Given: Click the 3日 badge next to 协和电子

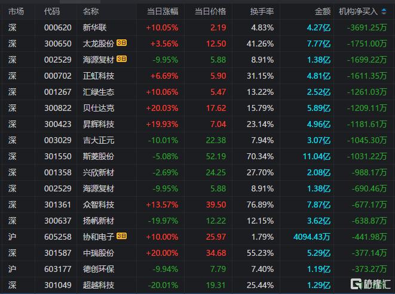Looking at the screenshot, I should pos(121,236).
